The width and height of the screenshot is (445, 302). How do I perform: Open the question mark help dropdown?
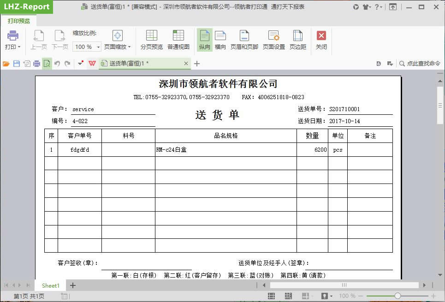pyautogui.click(x=379, y=7)
